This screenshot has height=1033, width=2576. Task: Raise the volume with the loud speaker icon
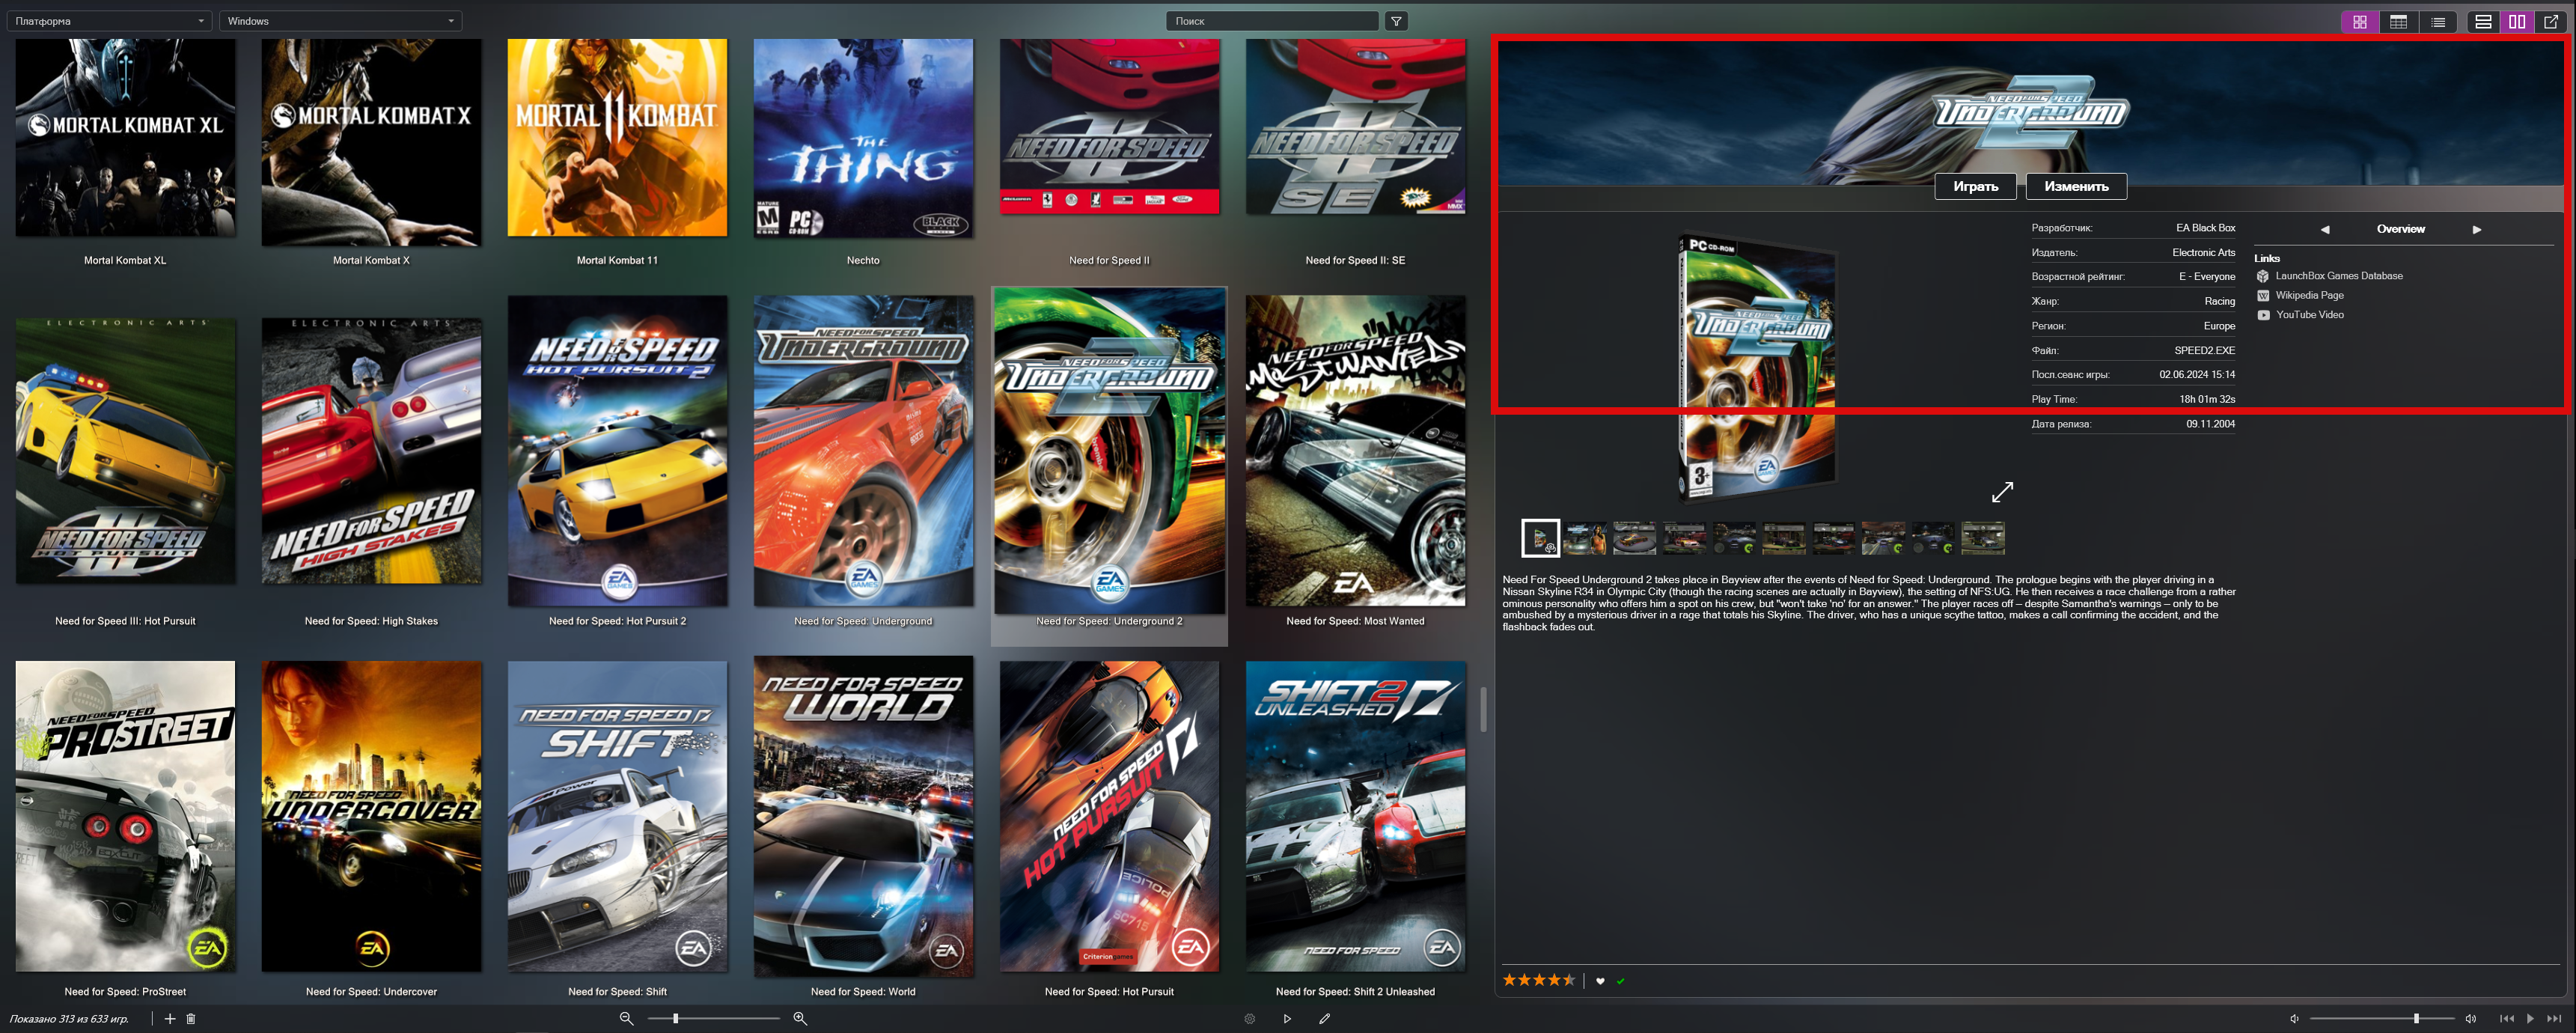[x=2470, y=1018]
